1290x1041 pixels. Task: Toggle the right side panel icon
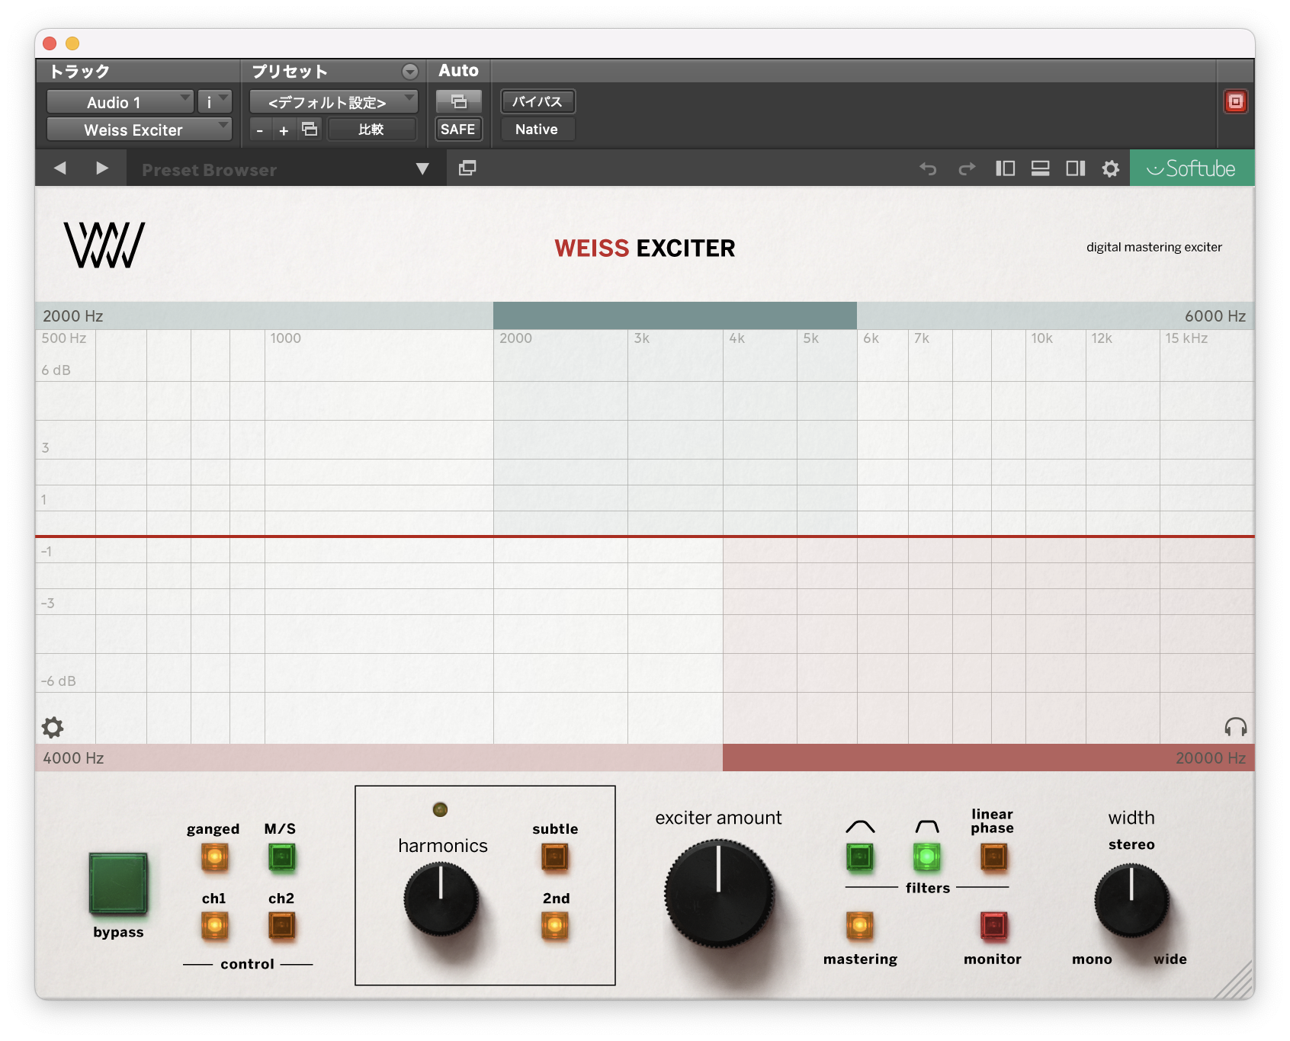(1075, 168)
